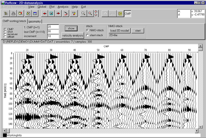Click the red right arrow toolbar button
The image size is (206, 138).
(58, 14)
